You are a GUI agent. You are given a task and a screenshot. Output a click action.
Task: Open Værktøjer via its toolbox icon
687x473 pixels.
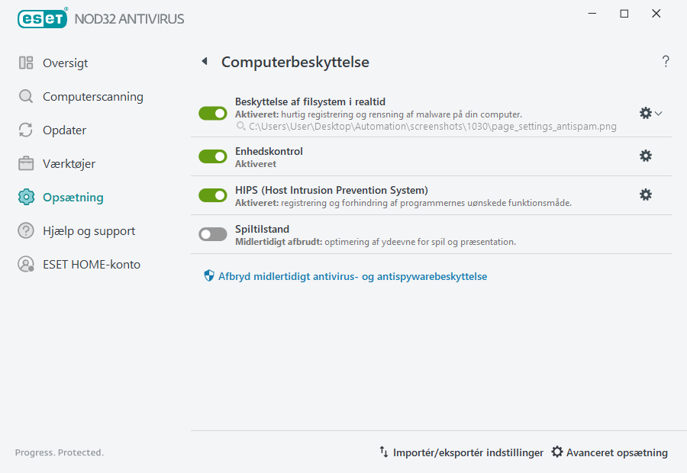(x=26, y=163)
